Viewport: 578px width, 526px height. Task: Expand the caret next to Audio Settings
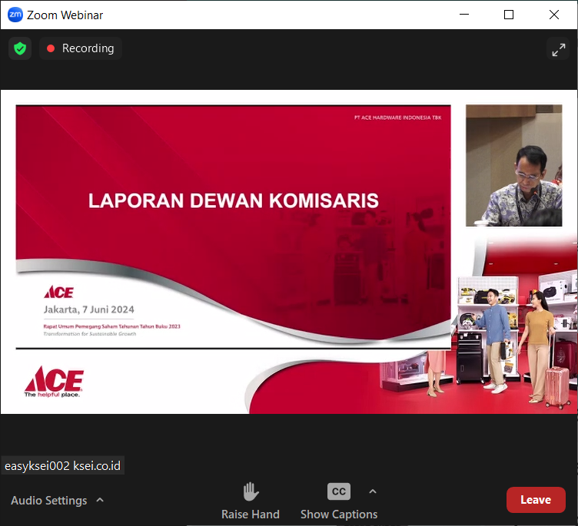click(100, 501)
